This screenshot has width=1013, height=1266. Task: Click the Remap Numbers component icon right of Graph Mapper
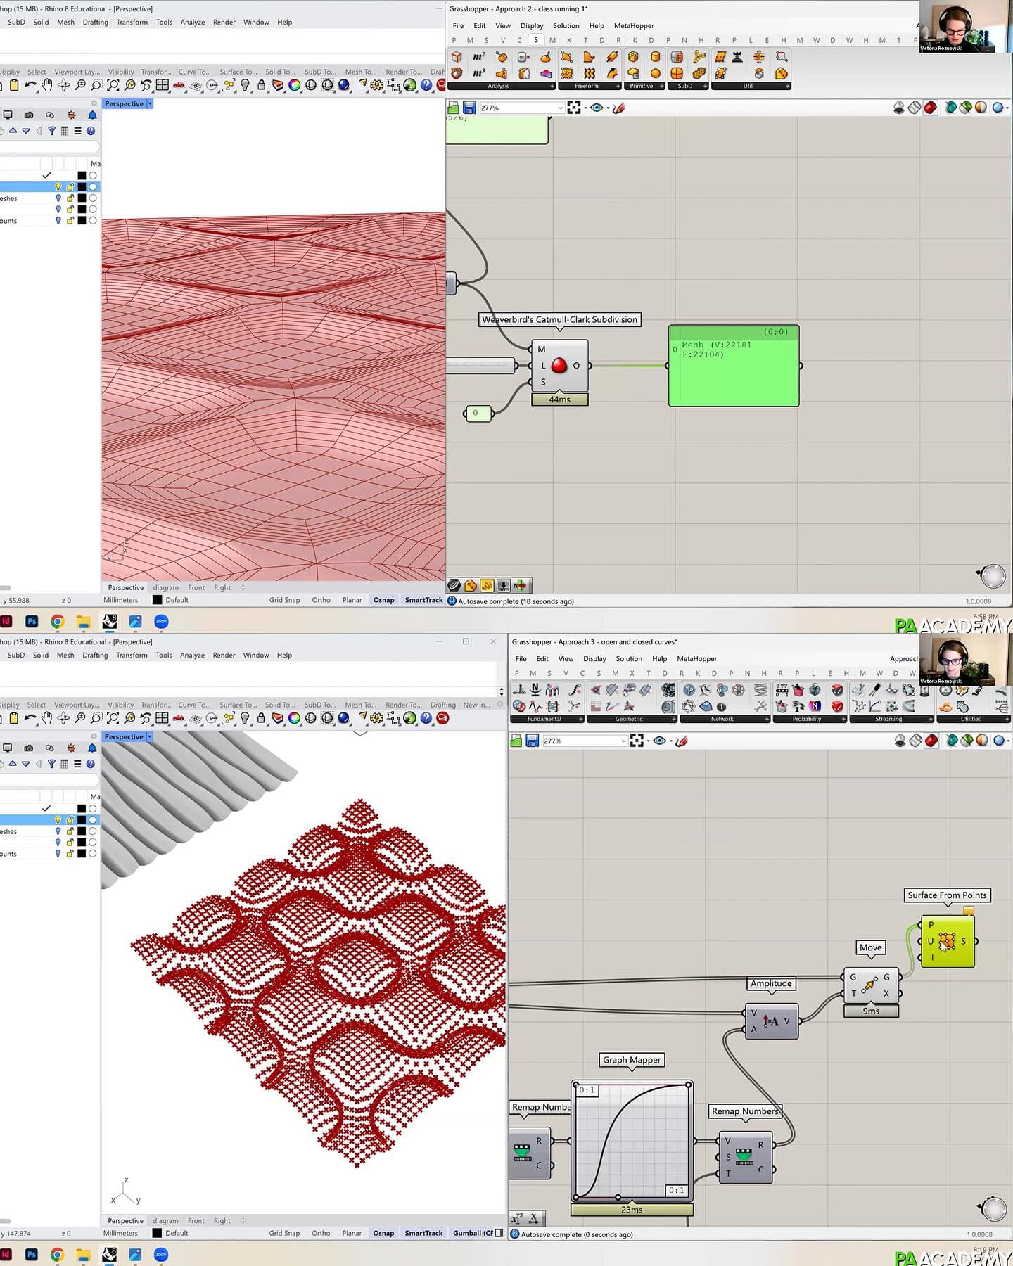pyautogui.click(x=744, y=1156)
